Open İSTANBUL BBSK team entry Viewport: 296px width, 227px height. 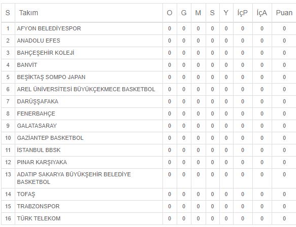coord(39,150)
